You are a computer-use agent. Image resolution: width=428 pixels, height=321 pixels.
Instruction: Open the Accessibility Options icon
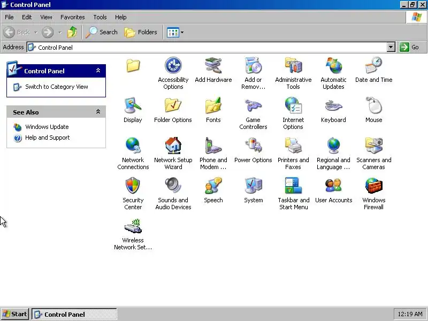click(x=173, y=65)
